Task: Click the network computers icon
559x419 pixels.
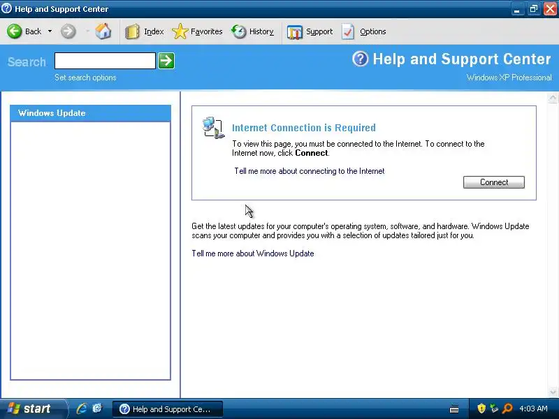Action: (214, 128)
